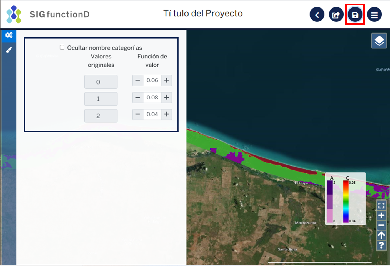Click the share/export project icon
The height and width of the screenshot is (266, 390).
click(x=336, y=14)
